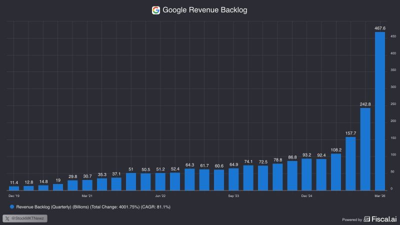This screenshot has height=225, width=400.
Task: Open the @StockMKTNewz X handle badge
Action: pyautogui.click(x=24, y=218)
